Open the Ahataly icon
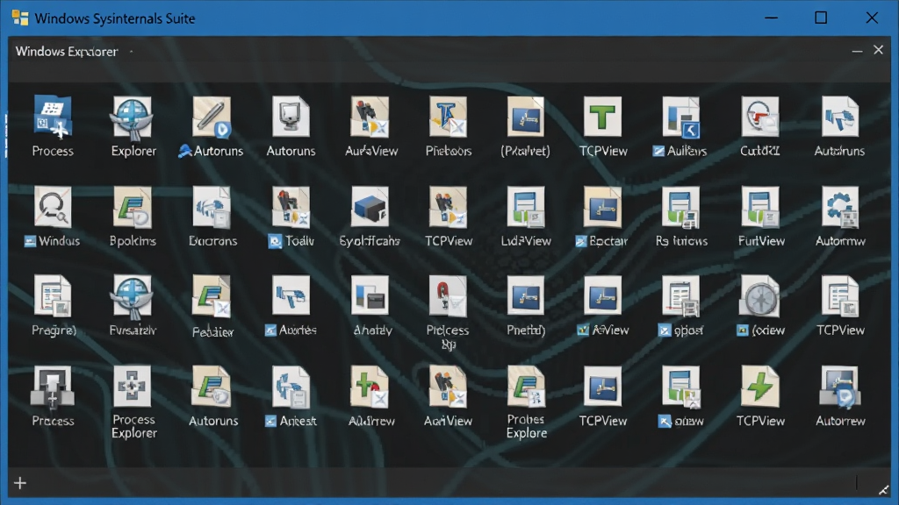The image size is (899, 505). pyautogui.click(x=370, y=295)
